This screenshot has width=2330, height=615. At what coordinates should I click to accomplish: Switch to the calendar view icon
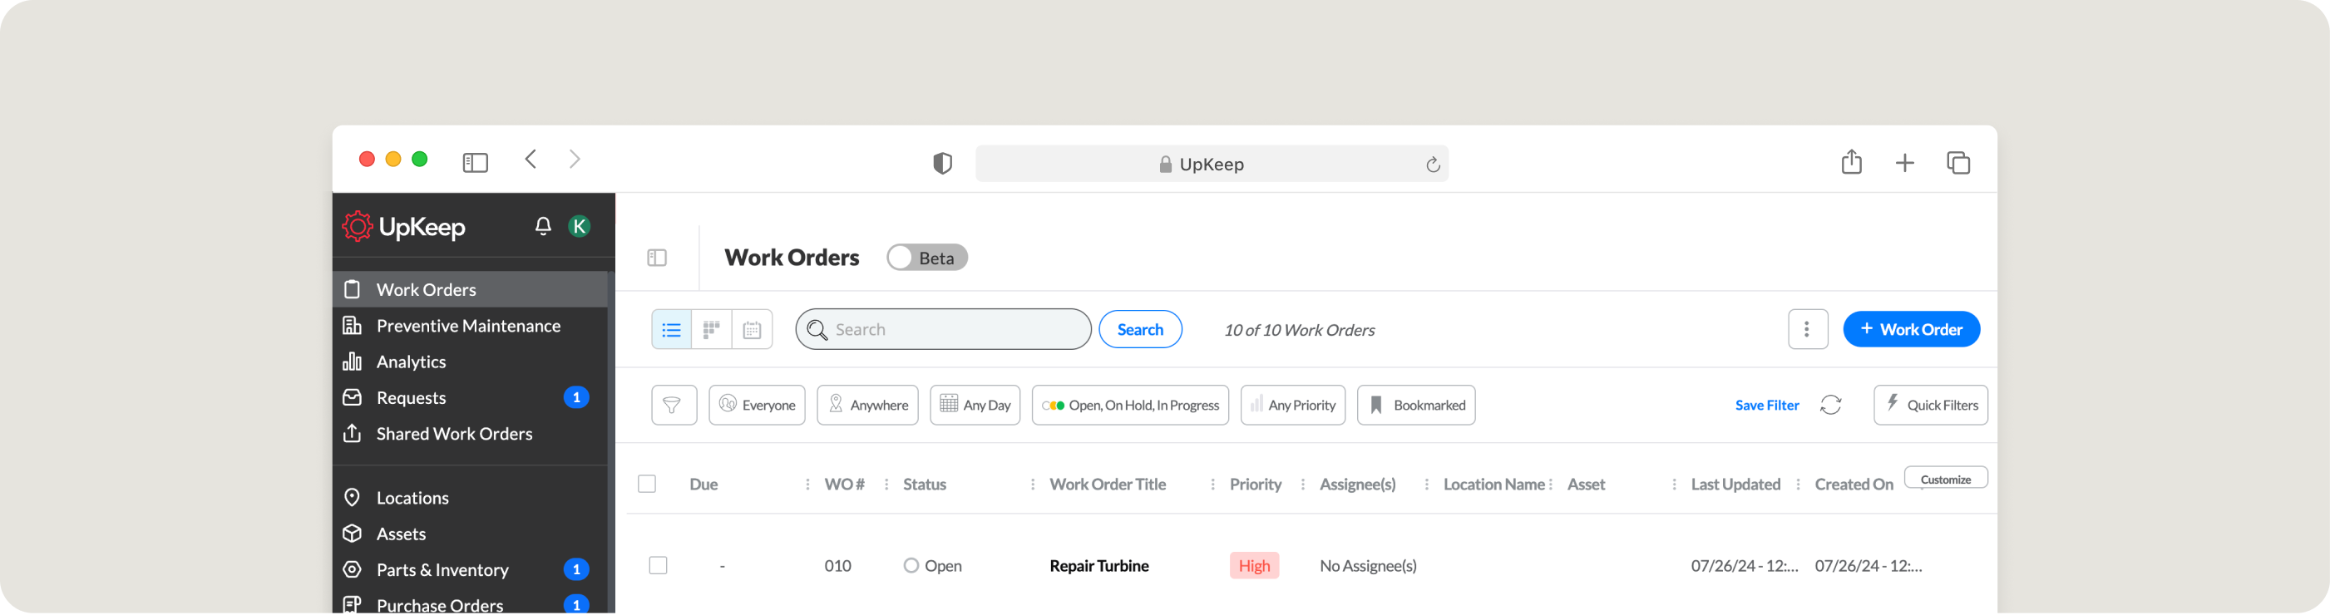pyautogui.click(x=752, y=330)
